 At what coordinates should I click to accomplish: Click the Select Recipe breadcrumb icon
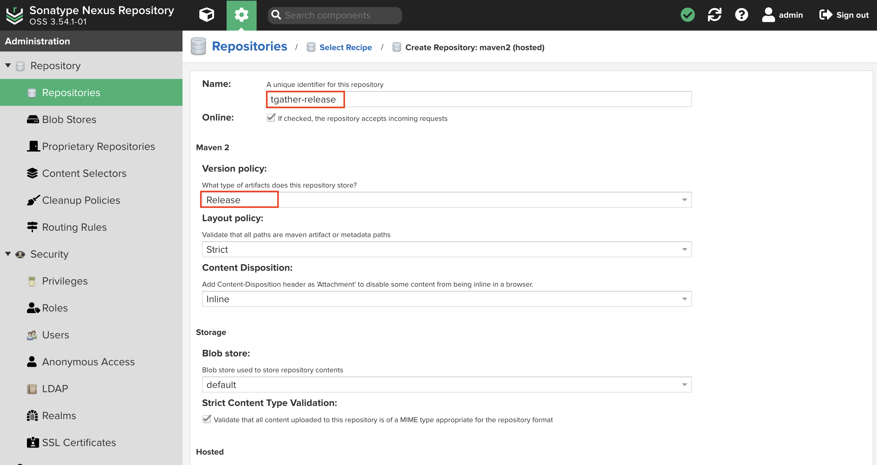click(x=311, y=47)
